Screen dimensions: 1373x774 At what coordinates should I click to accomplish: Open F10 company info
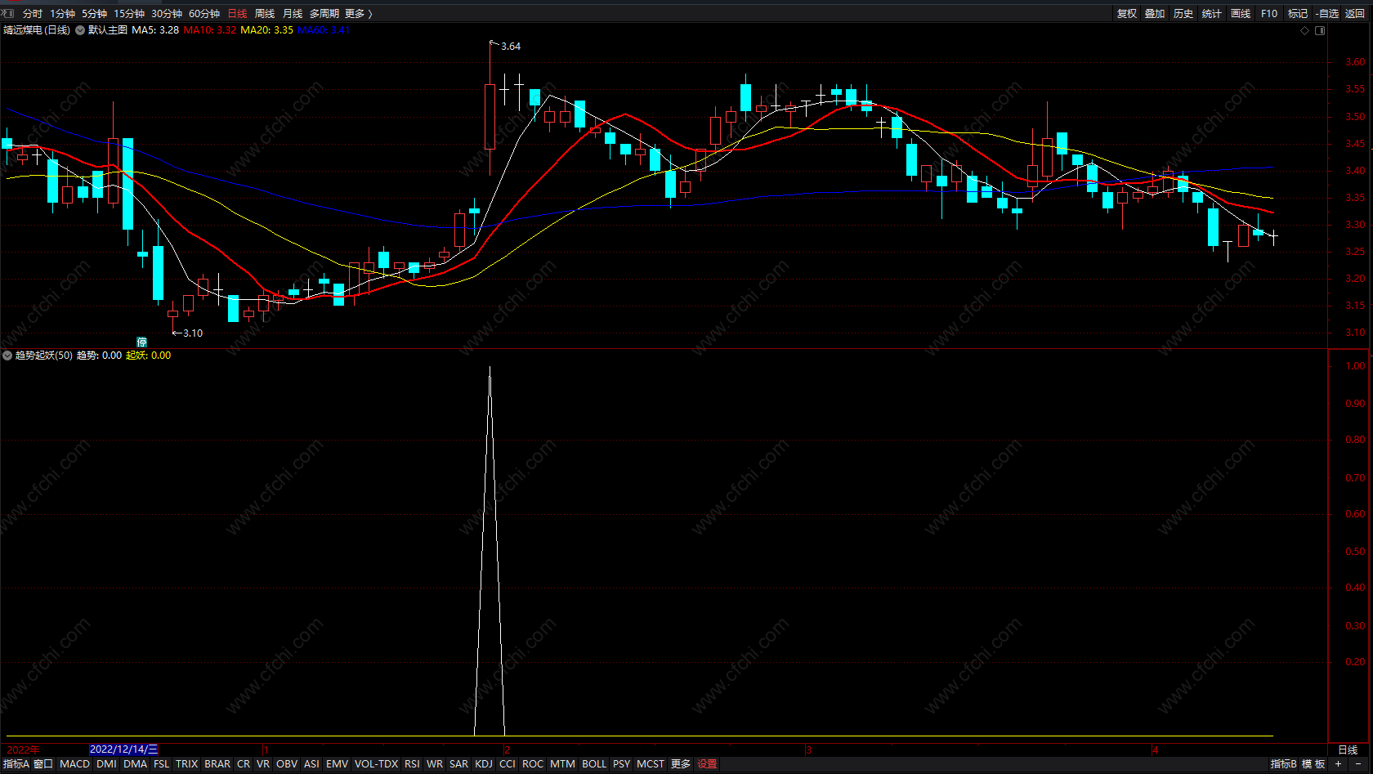point(1269,13)
